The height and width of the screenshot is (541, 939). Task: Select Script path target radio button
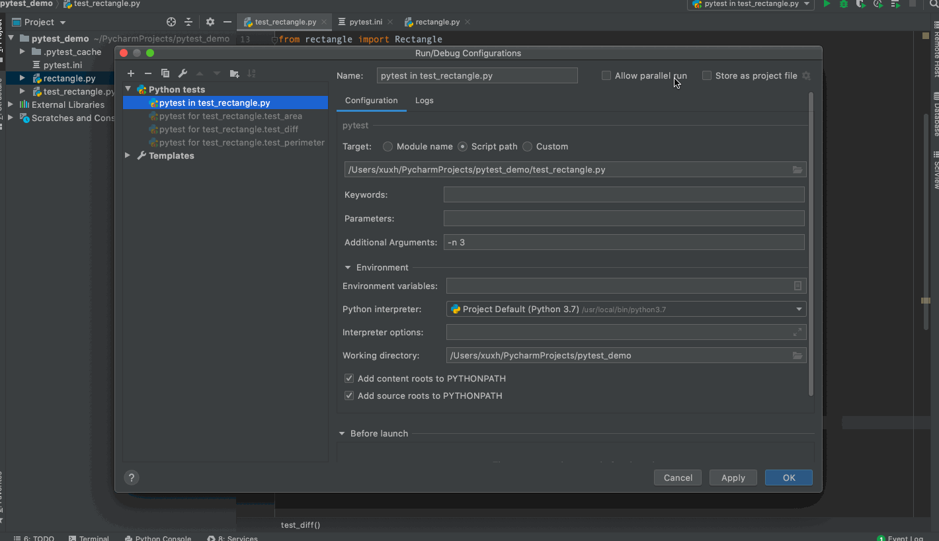[x=463, y=147]
